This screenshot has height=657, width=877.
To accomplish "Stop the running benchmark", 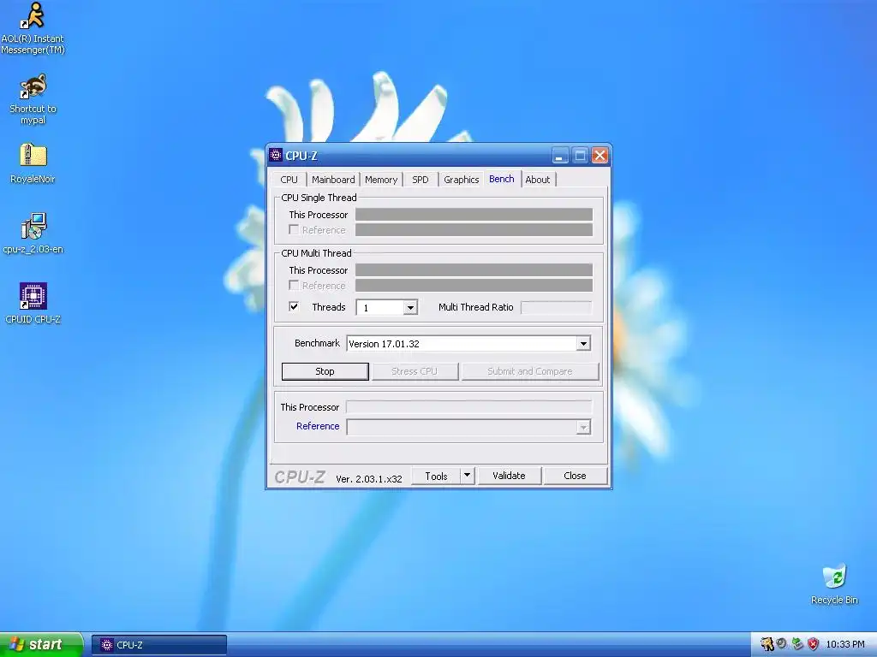I will pyautogui.click(x=325, y=371).
